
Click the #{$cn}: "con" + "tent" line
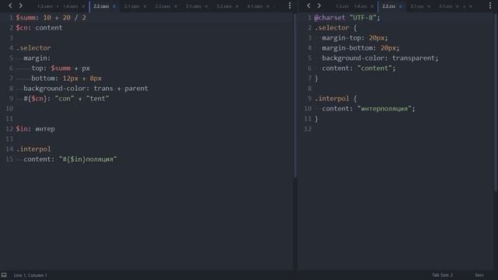click(x=66, y=99)
